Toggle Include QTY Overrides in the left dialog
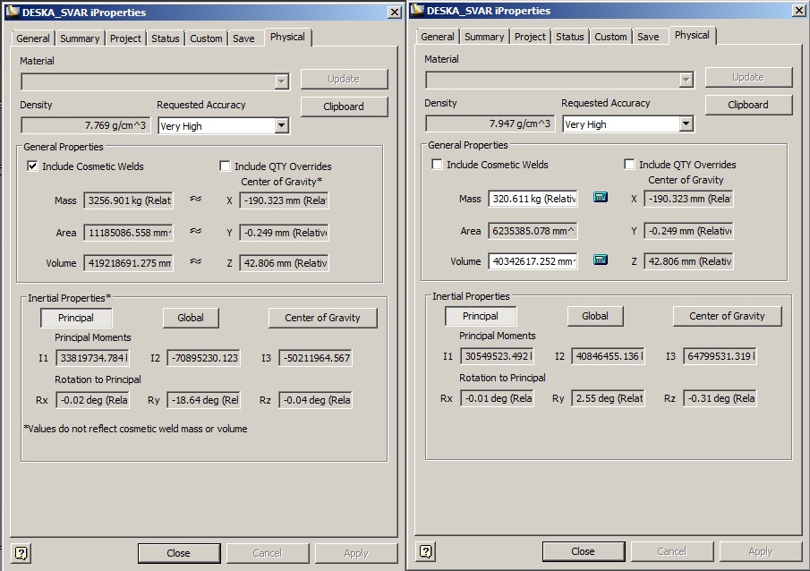 (225, 166)
